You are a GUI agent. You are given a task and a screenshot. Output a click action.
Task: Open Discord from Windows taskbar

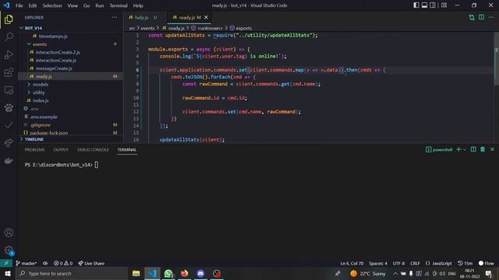click(x=200, y=273)
